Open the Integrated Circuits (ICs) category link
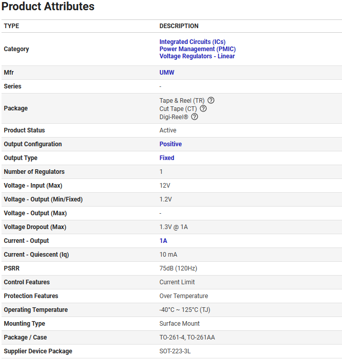 point(192,42)
